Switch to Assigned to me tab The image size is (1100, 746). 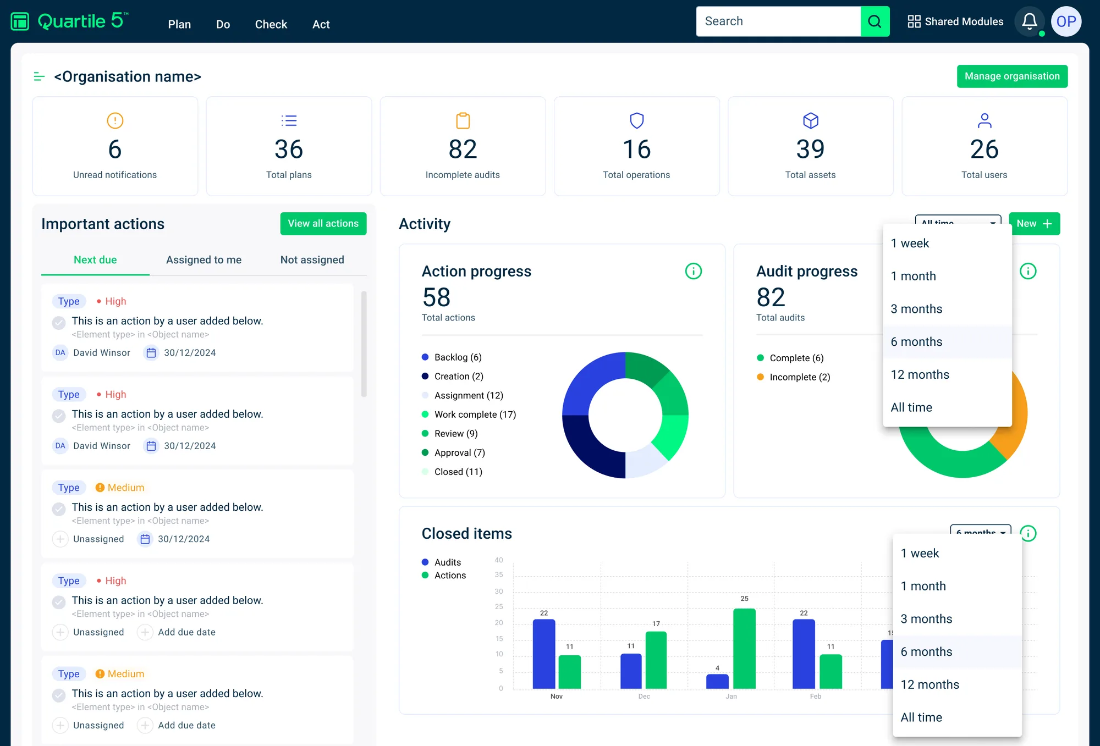[204, 260]
